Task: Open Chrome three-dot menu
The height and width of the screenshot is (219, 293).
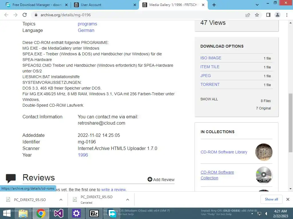Action: pyautogui.click(x=287, y=15)
